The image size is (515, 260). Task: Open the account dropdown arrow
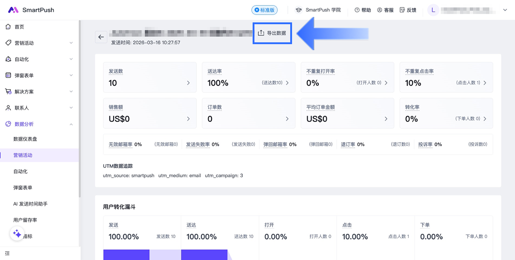pos(505,10)
